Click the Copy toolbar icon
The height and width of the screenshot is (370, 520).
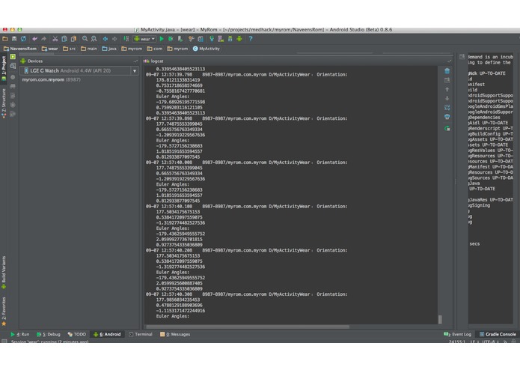[x=64, y=39]
